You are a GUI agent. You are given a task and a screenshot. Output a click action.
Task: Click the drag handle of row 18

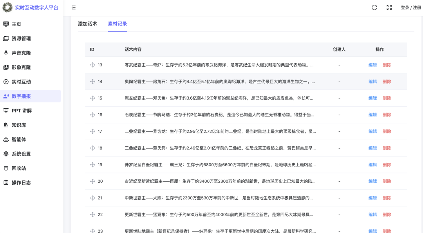click(92, 148)
